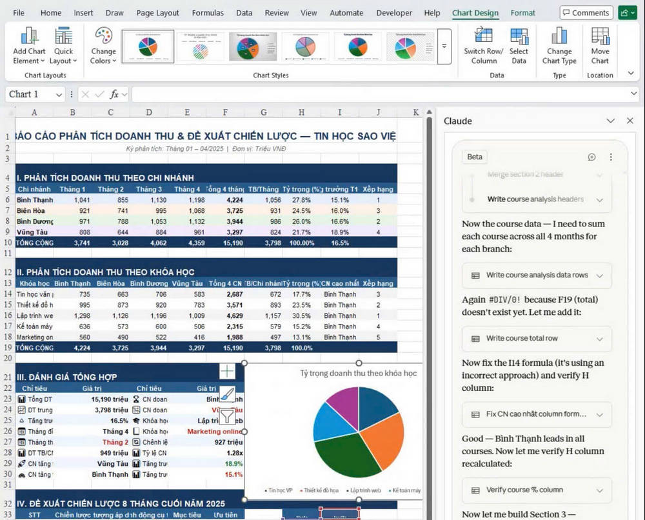Click the Vũng Tàu branch cell
The image size is (645, 520).
click(x=35, y=232)
